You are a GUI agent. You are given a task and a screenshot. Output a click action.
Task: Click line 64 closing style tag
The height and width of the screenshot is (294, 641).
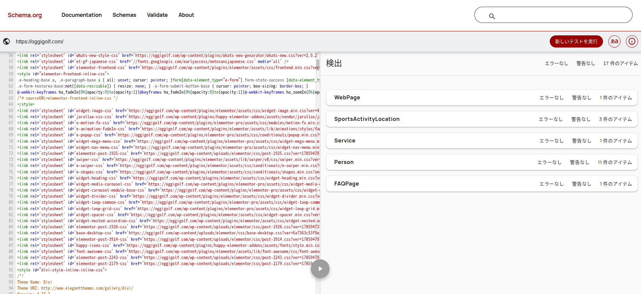coord(26,104)
